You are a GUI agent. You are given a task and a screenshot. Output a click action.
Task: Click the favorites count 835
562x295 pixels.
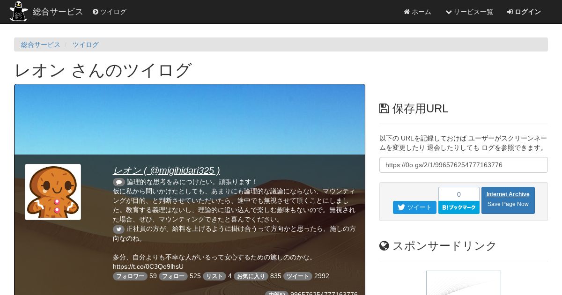click(276, 276)
